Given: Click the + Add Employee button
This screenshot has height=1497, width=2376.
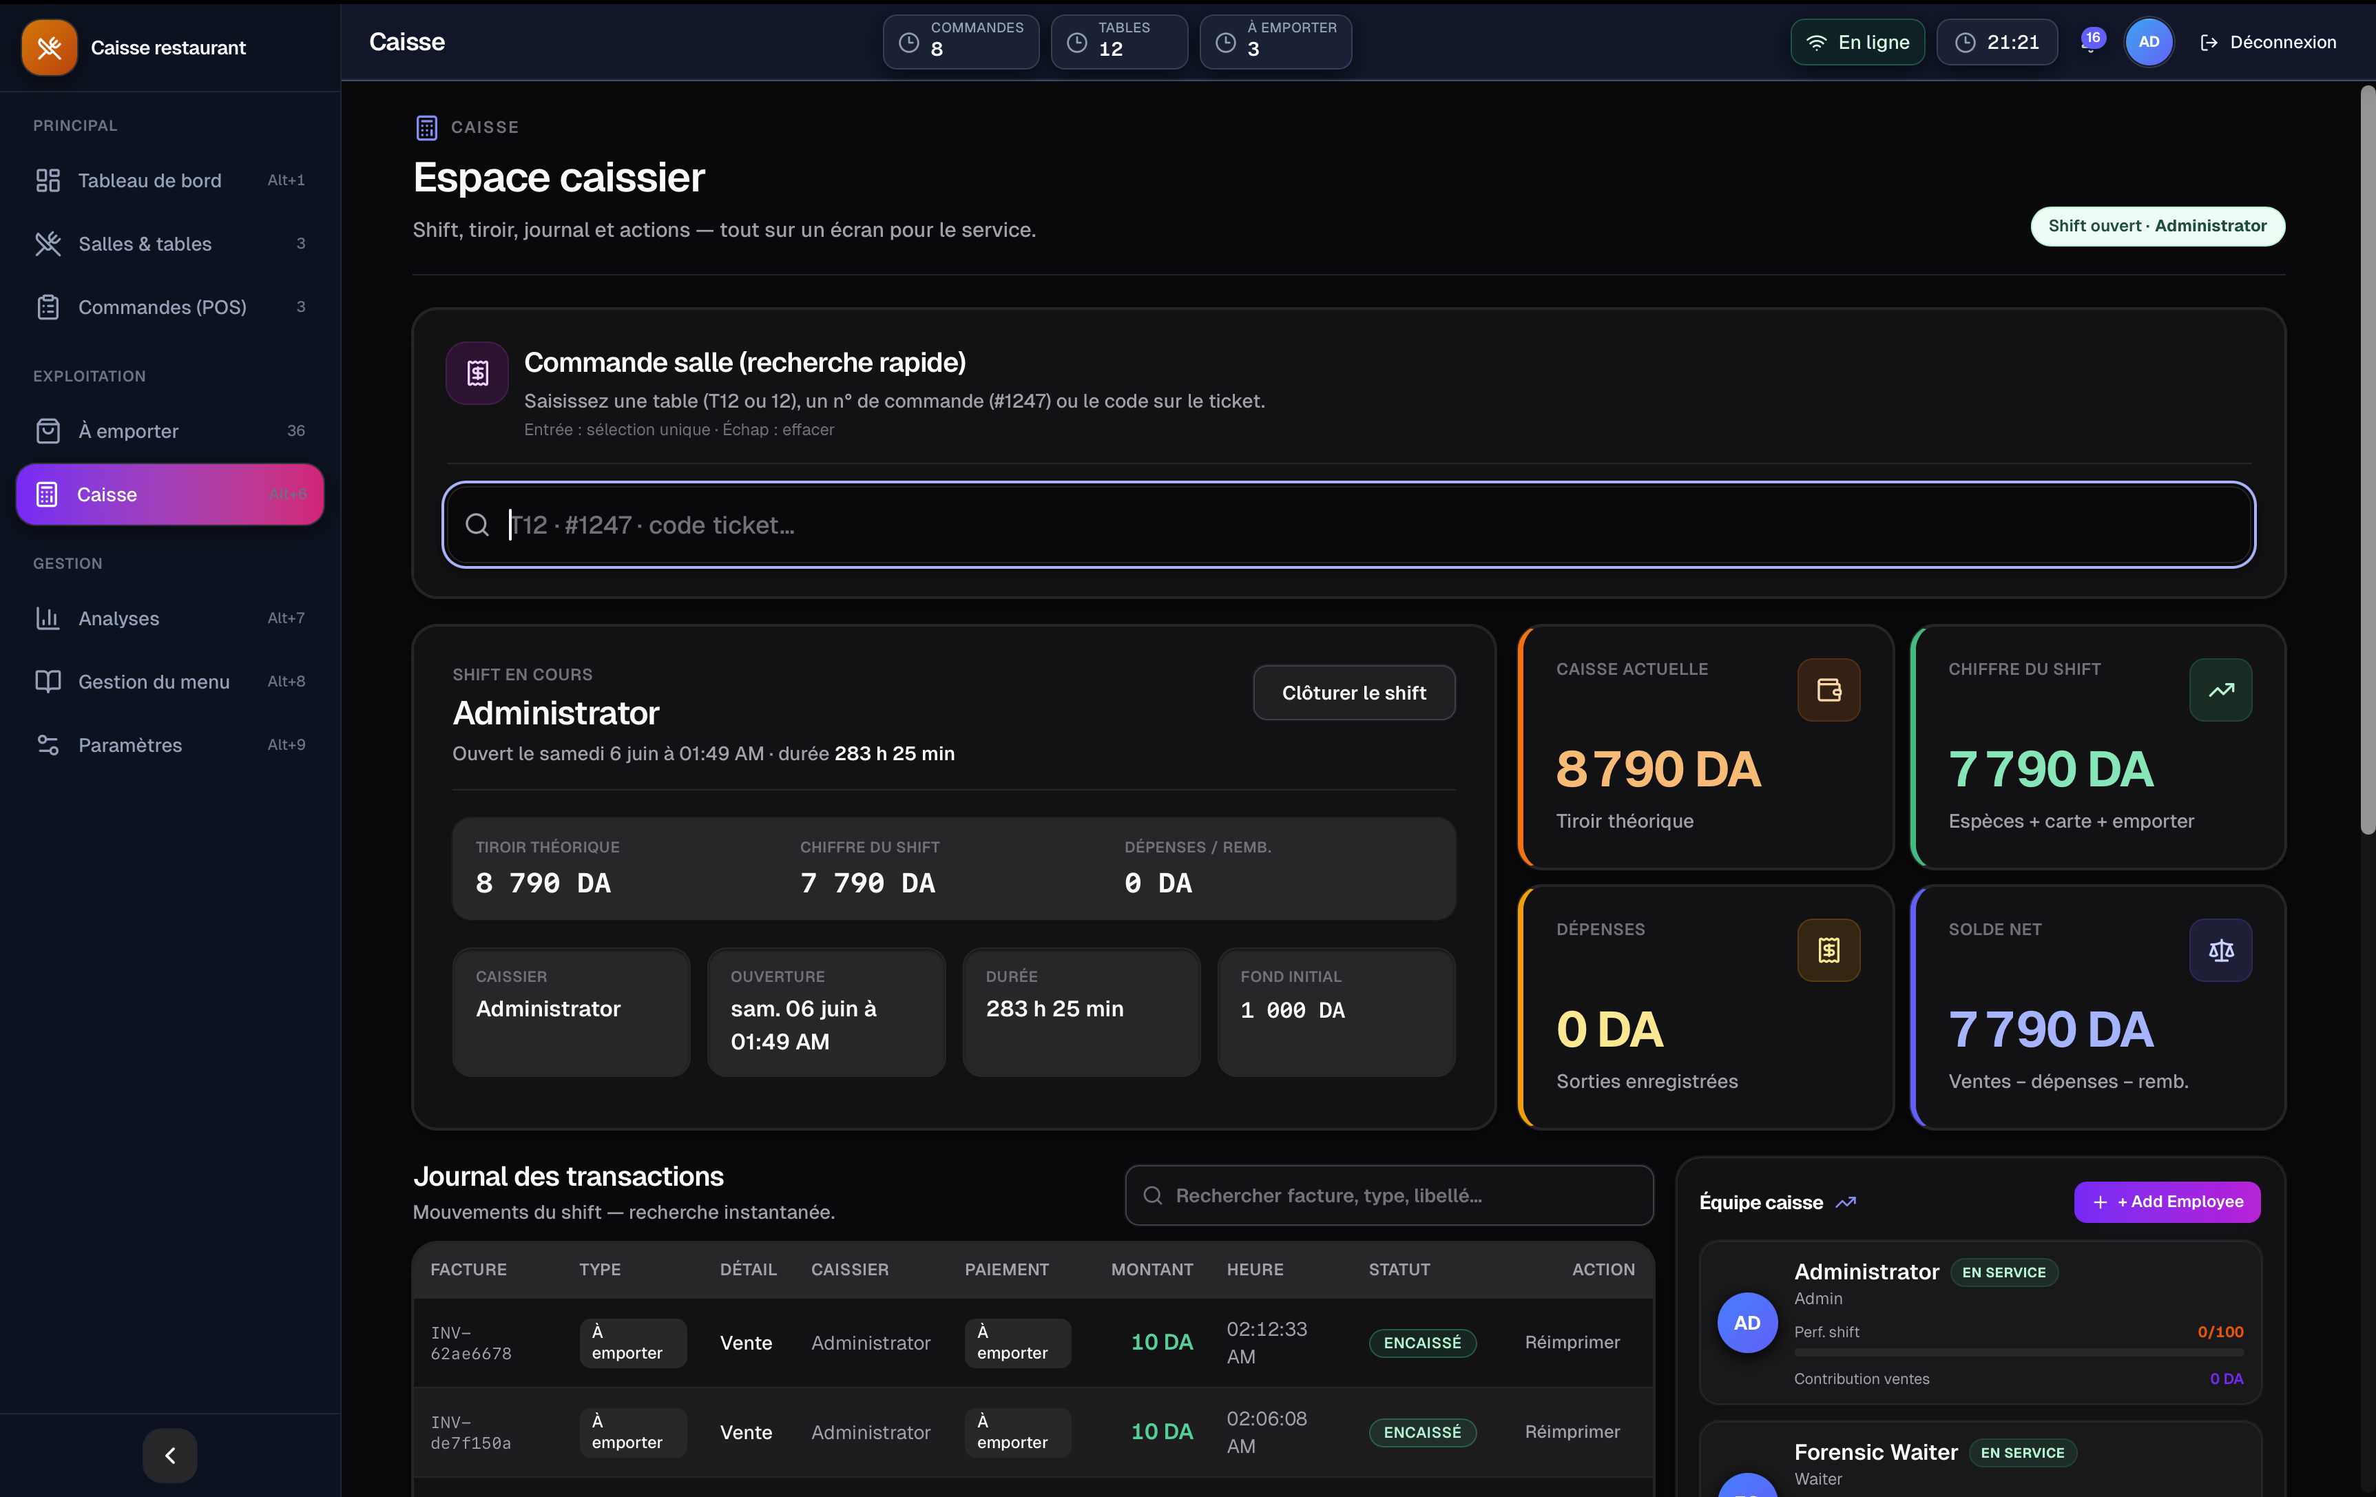Looking at the screenshot, I should 2167,1202.
